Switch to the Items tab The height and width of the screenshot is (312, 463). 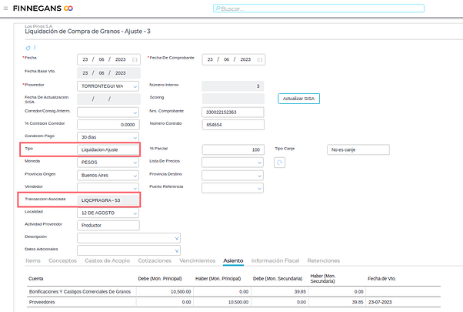33,260
